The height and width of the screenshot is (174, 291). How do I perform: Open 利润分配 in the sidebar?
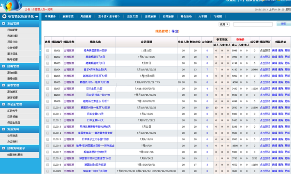(x=13, y=36)
